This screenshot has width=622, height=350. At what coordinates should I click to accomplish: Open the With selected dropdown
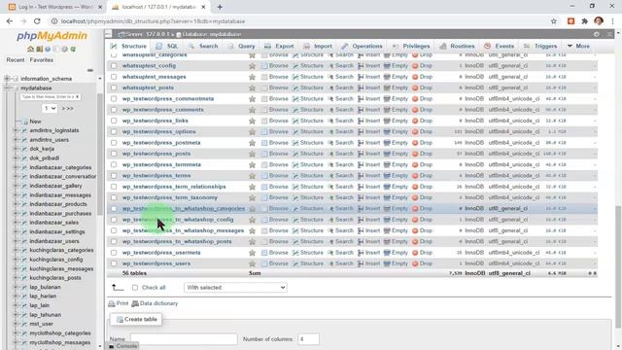[x=235, y=288]
